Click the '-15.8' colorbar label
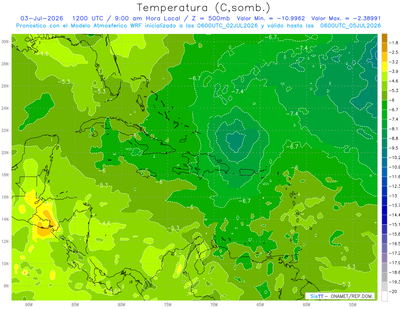This screenshot has width=400, height=309. [x=395, y=234]
